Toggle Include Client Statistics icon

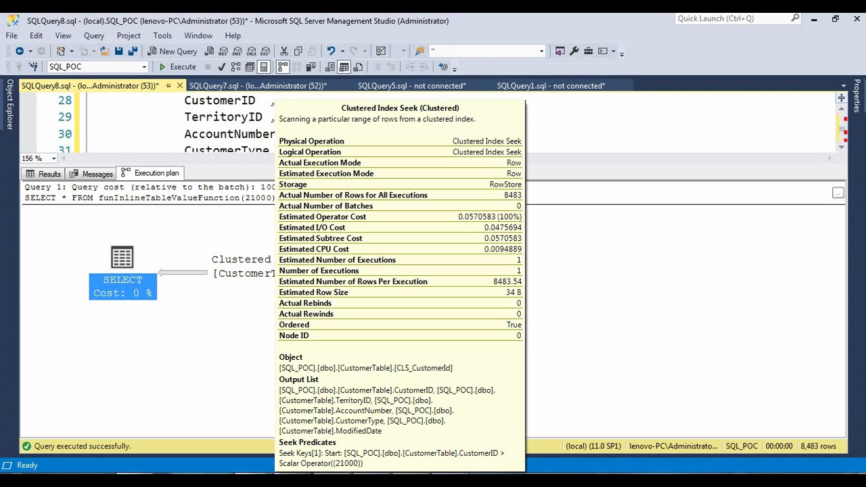(x=311, y=66)
